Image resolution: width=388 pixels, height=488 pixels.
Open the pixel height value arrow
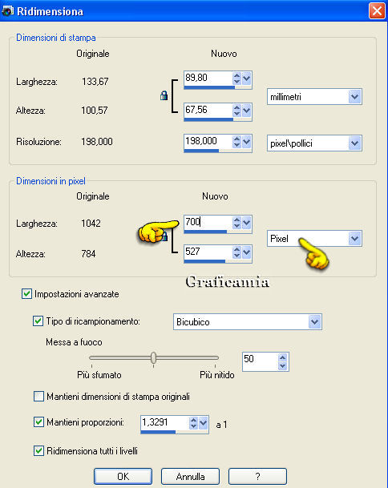[246, 252]
